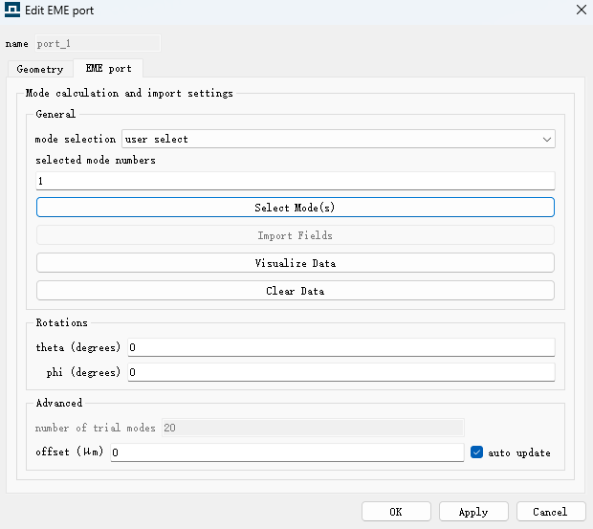
Task: Click the Select Mode(s) button
Action: (x=296, y=208)
